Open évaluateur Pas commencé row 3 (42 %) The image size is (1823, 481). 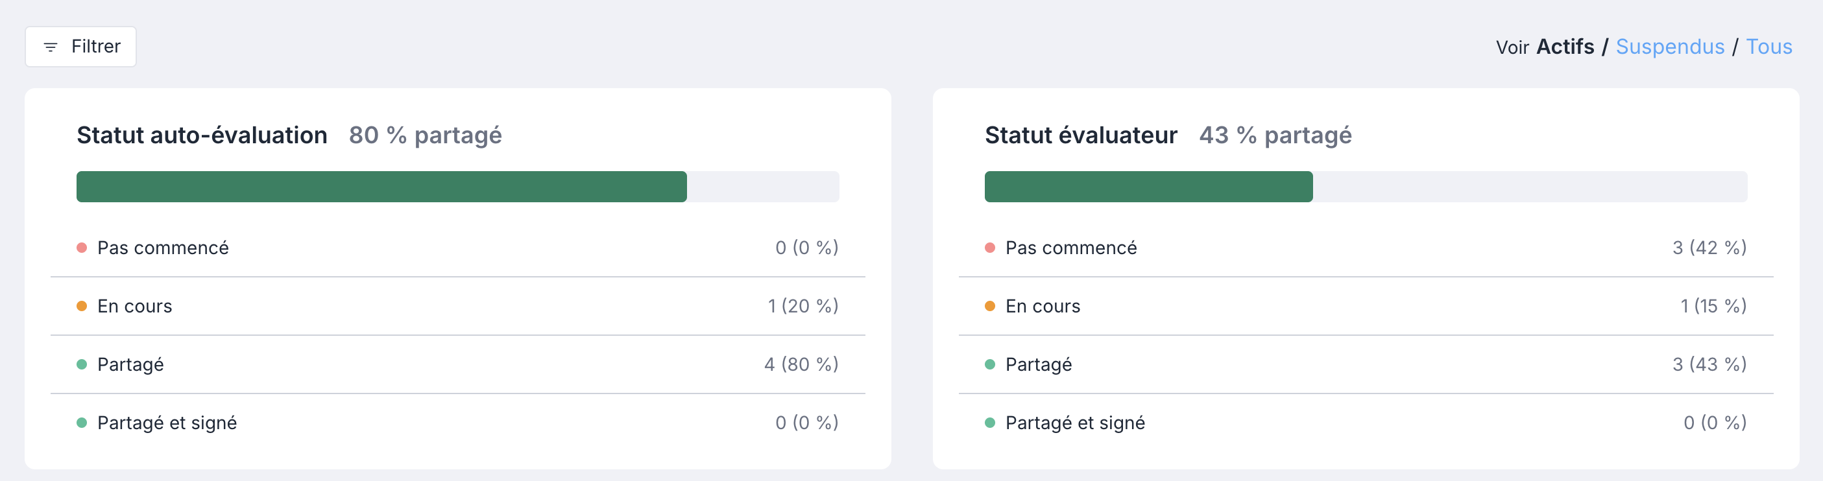pyautogui.click(x=1366, y=248)
